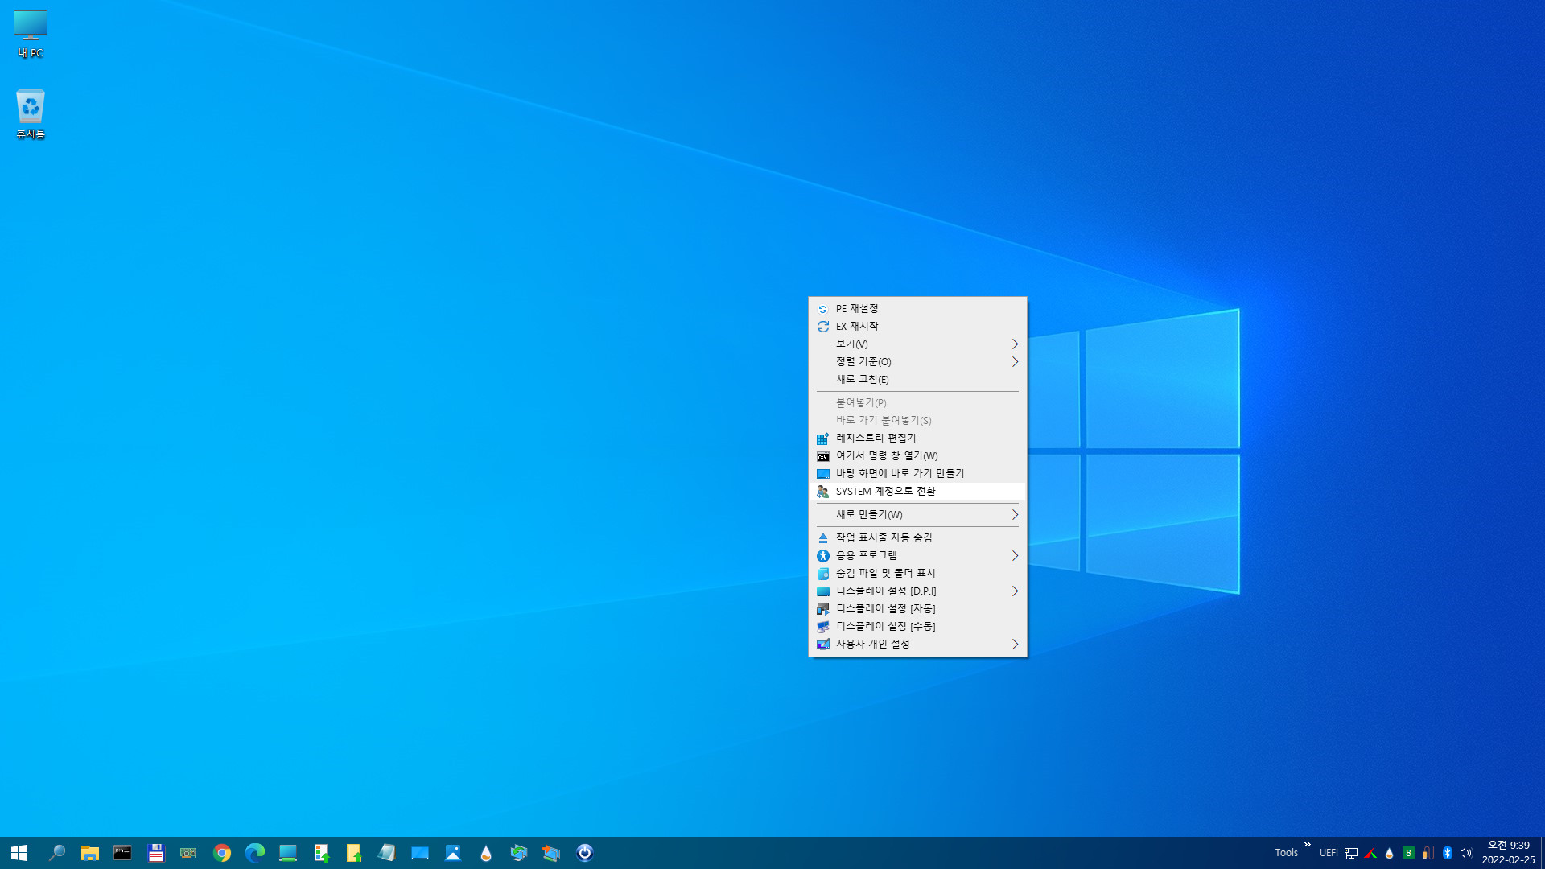Launch Google Chrome from the taskbar
The image size is (1545, 869).
click(x=222, y=853)
